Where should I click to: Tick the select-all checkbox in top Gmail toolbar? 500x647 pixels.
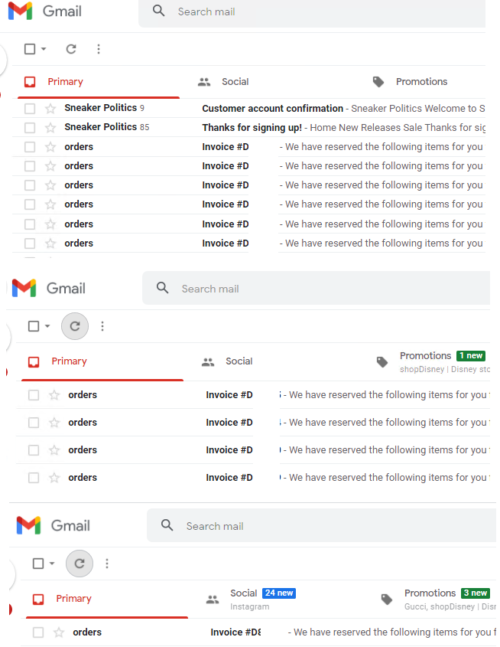[x=30, y=49]
